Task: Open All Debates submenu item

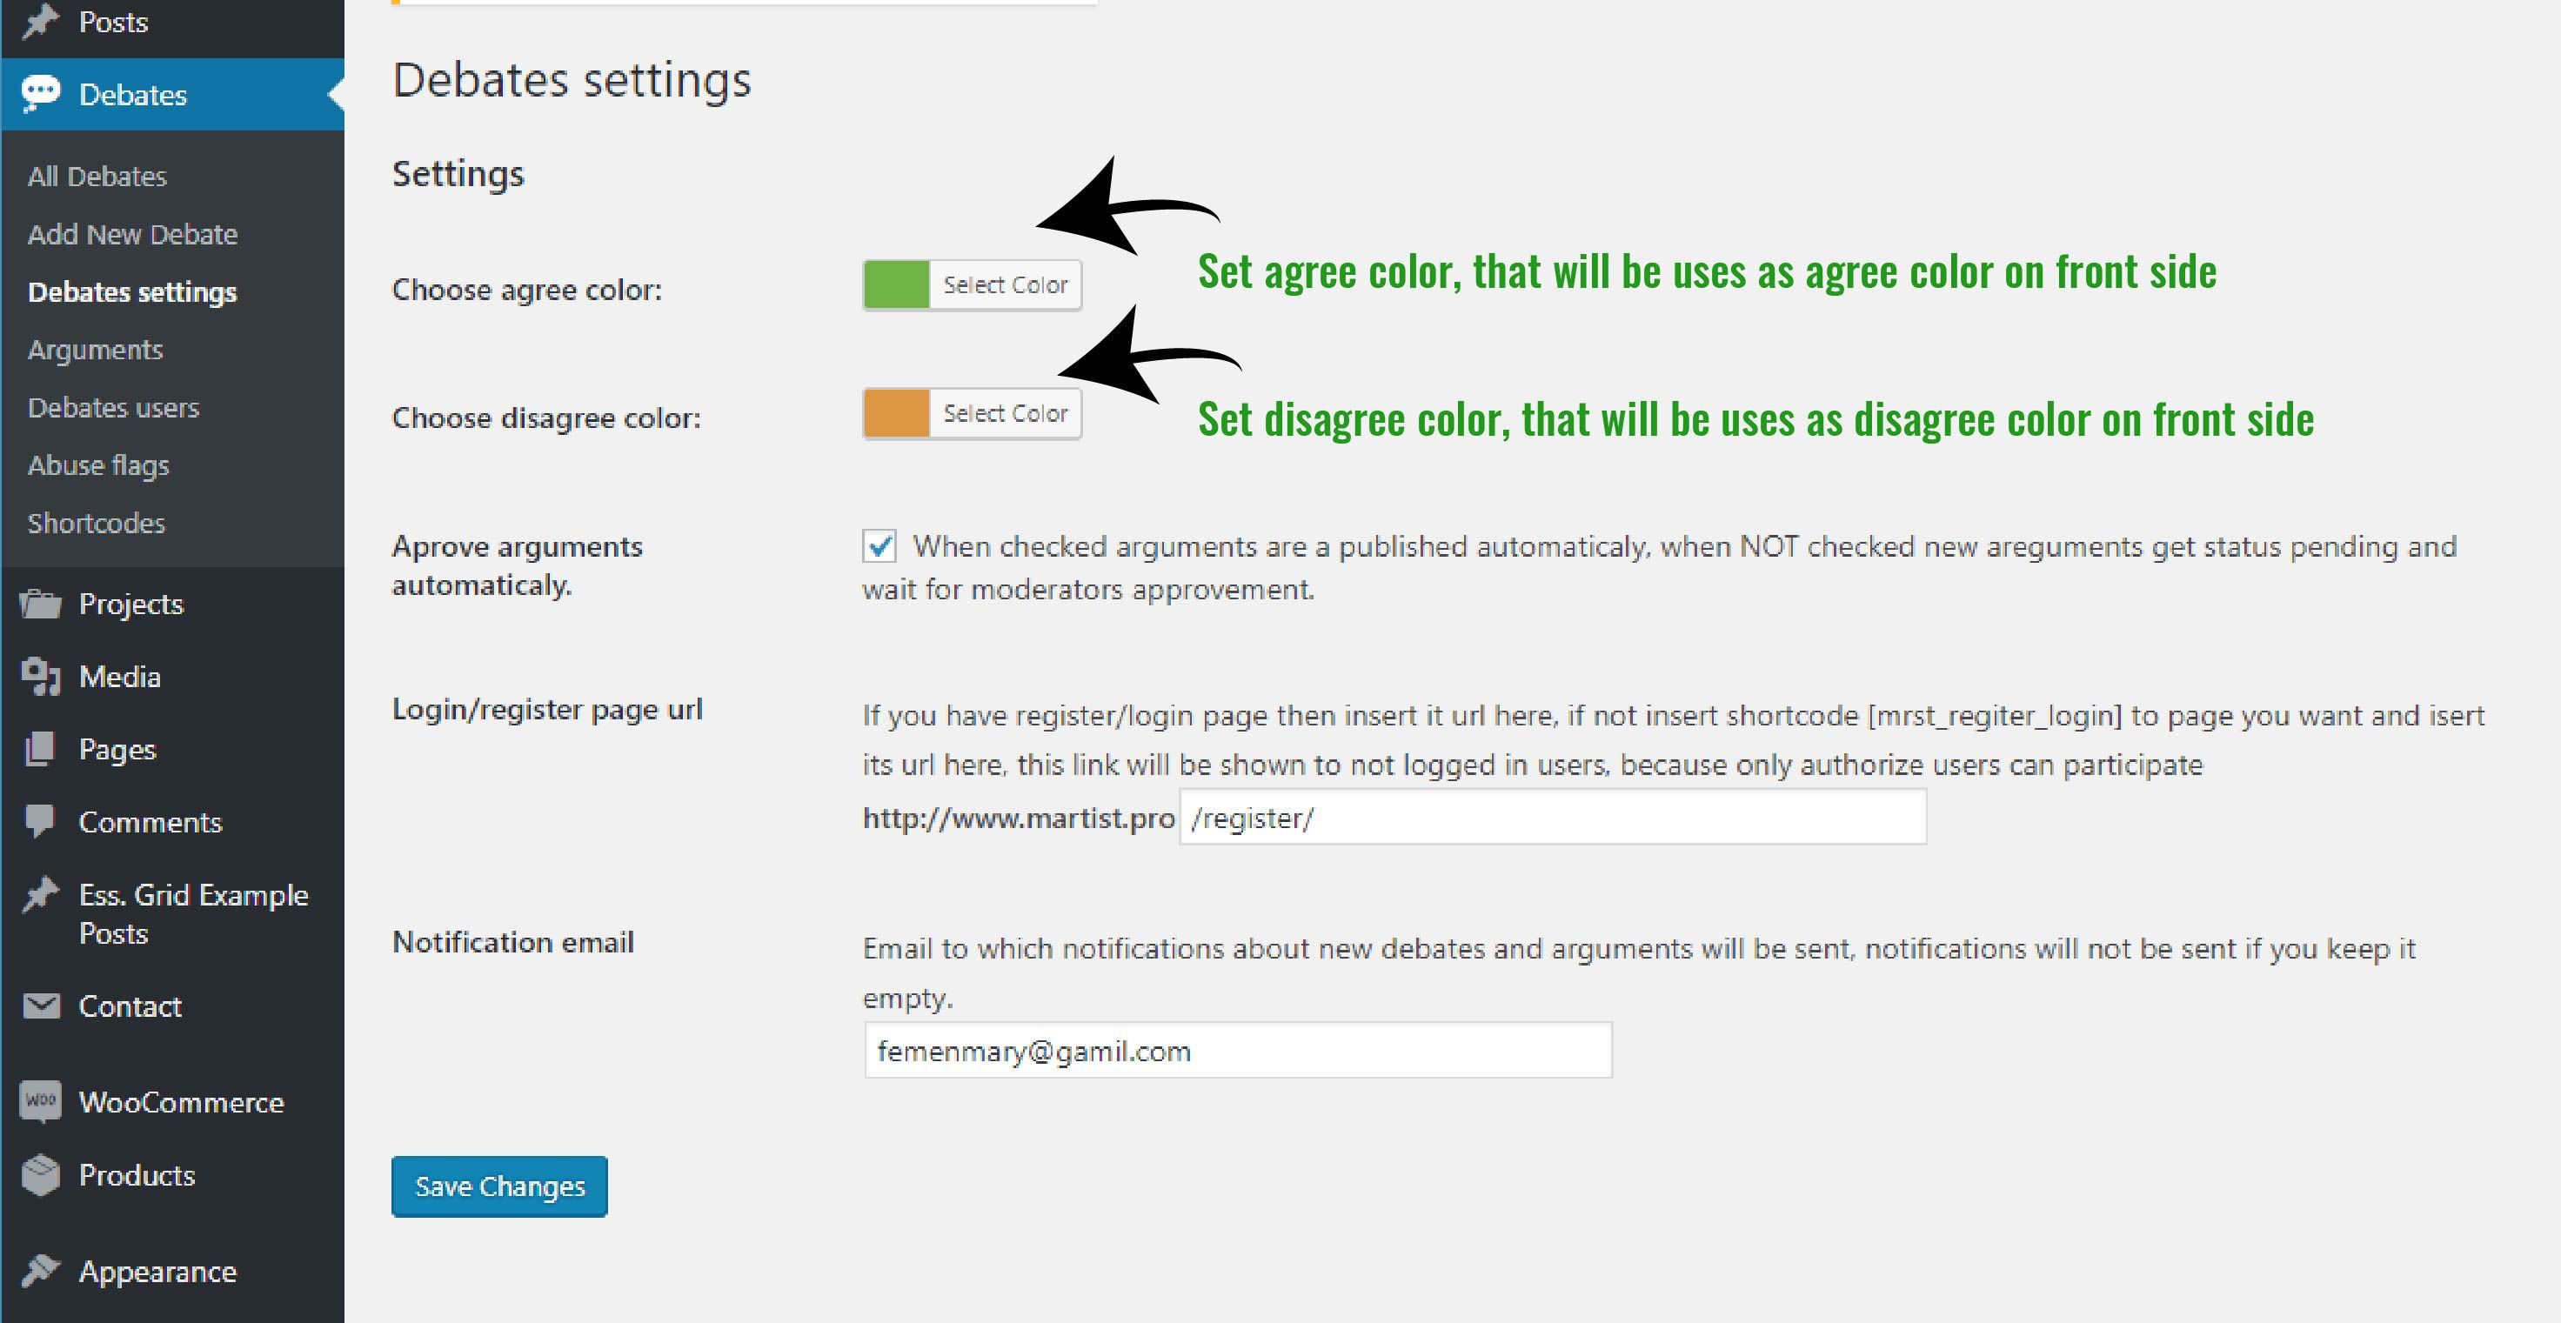Action: click(97, 176)
